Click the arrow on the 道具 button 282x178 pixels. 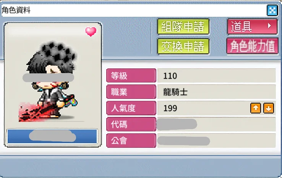point(269,26)
